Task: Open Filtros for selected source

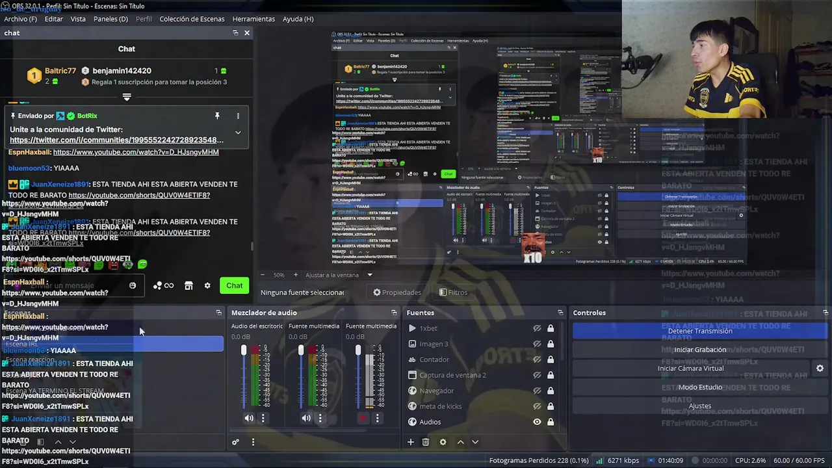Action: pyautogui.click(x=453, y=292)
